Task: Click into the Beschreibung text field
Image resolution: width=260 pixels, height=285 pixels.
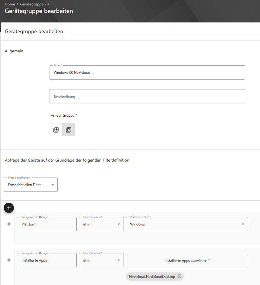Action: tap(147, 97)
